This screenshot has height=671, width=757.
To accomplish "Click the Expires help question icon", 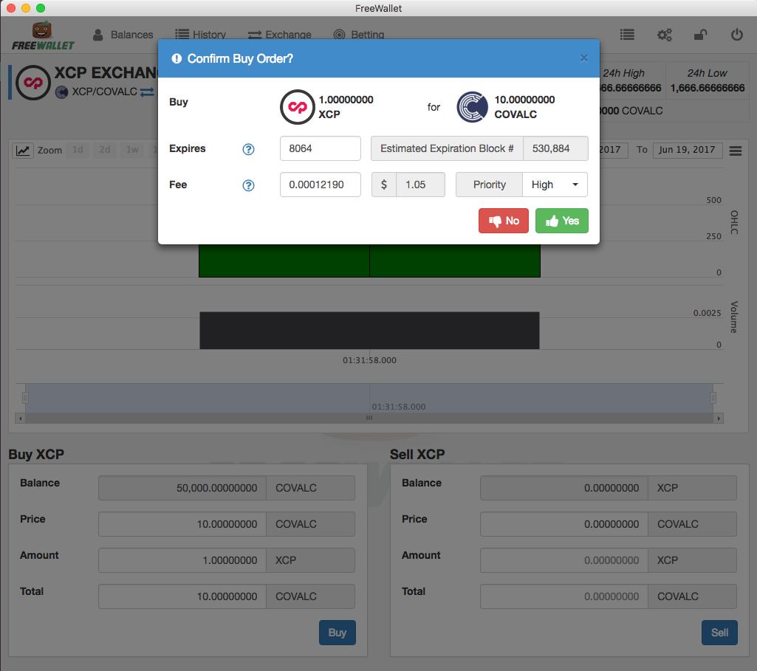I will click(x=248, y=149).
